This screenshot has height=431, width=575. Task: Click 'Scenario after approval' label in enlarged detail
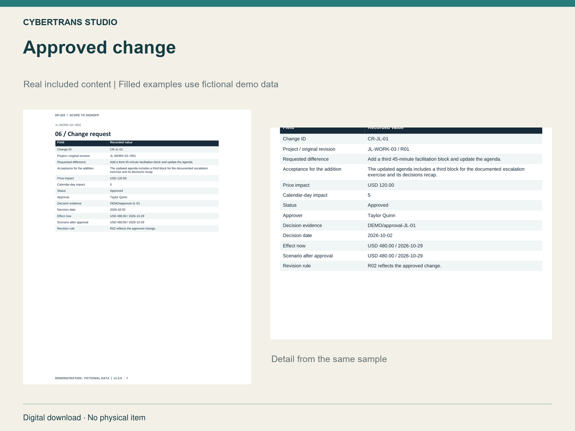click(x=308, y=256)
